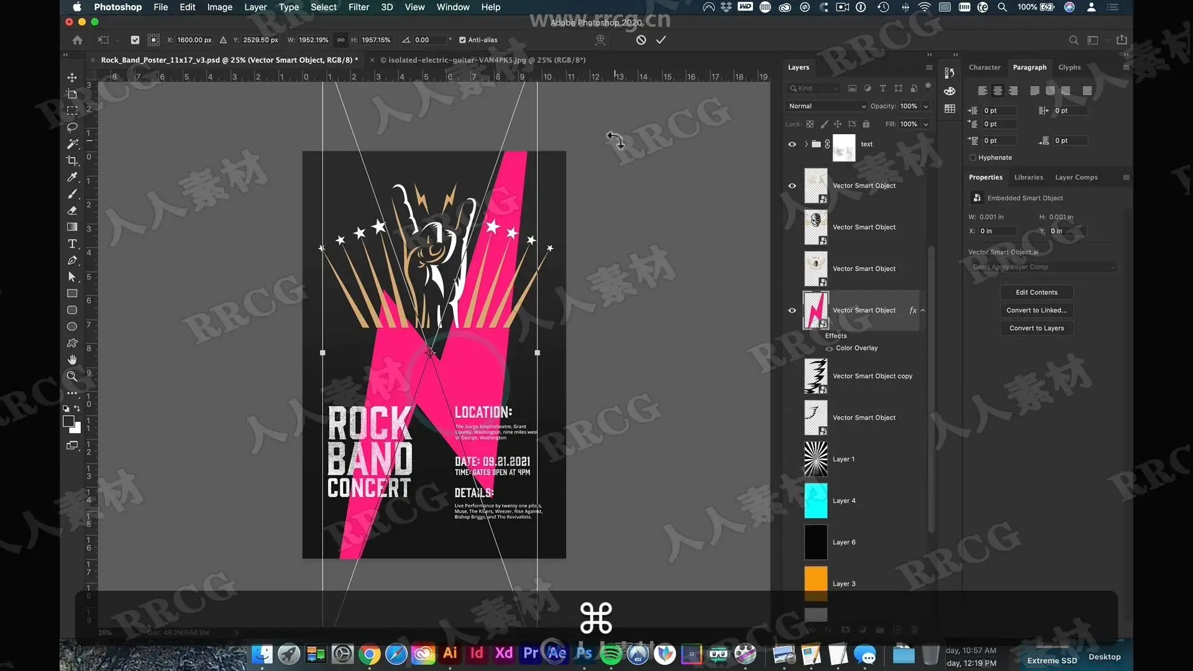Select the Brush tool
This screenshot has width=1193, height=671.
tap(72, 194)
